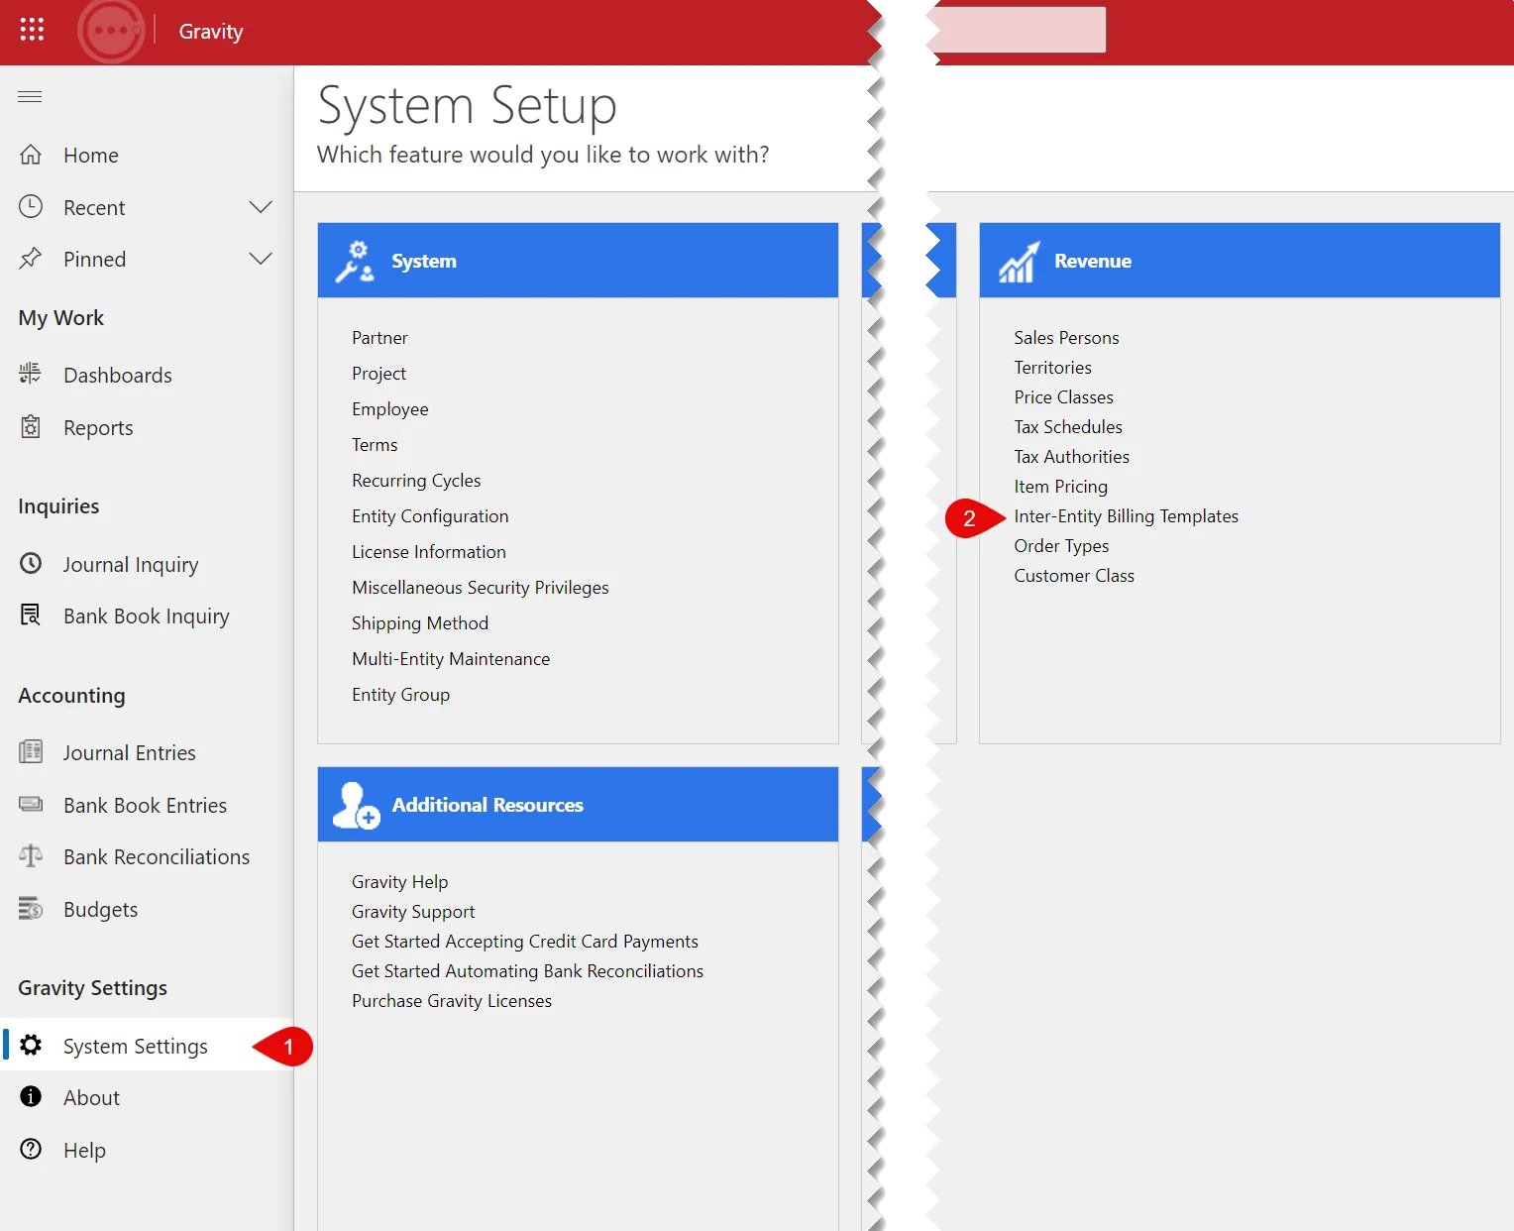Open Customer Class
The width and height of the screenshot is (1514, 1231).
pyautogui.click(x=1074, y=576)
